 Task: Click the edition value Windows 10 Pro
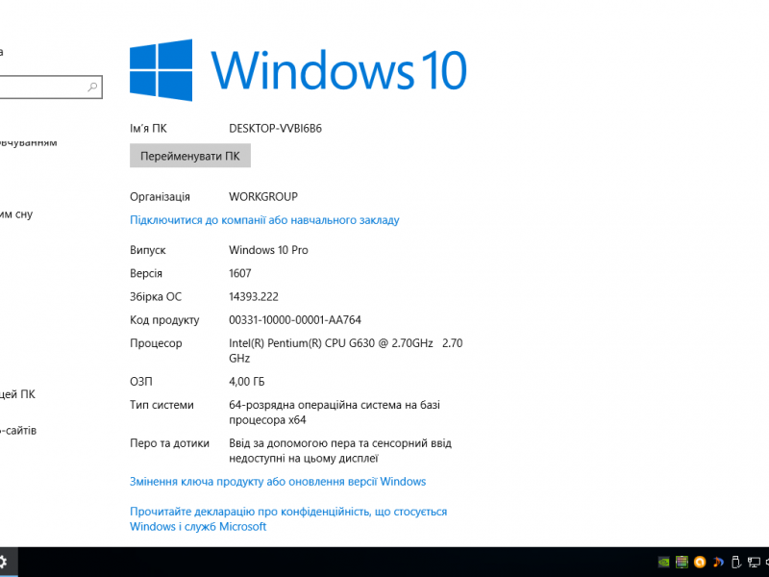tap(268, 250)
